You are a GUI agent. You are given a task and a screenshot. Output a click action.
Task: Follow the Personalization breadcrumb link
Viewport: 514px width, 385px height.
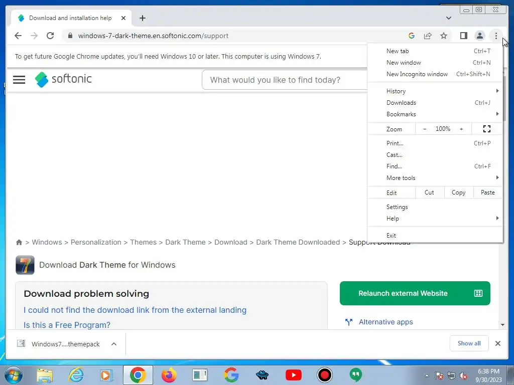pos(96,242)
